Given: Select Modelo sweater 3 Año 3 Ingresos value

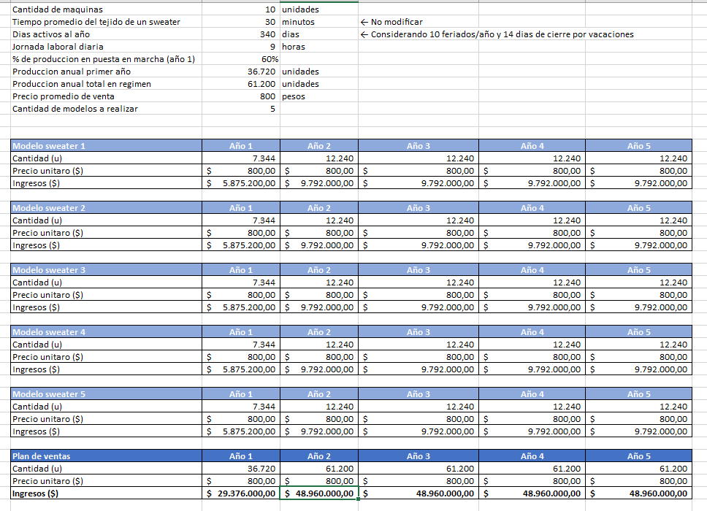Looking at the screenshot, I should [419, 307].
